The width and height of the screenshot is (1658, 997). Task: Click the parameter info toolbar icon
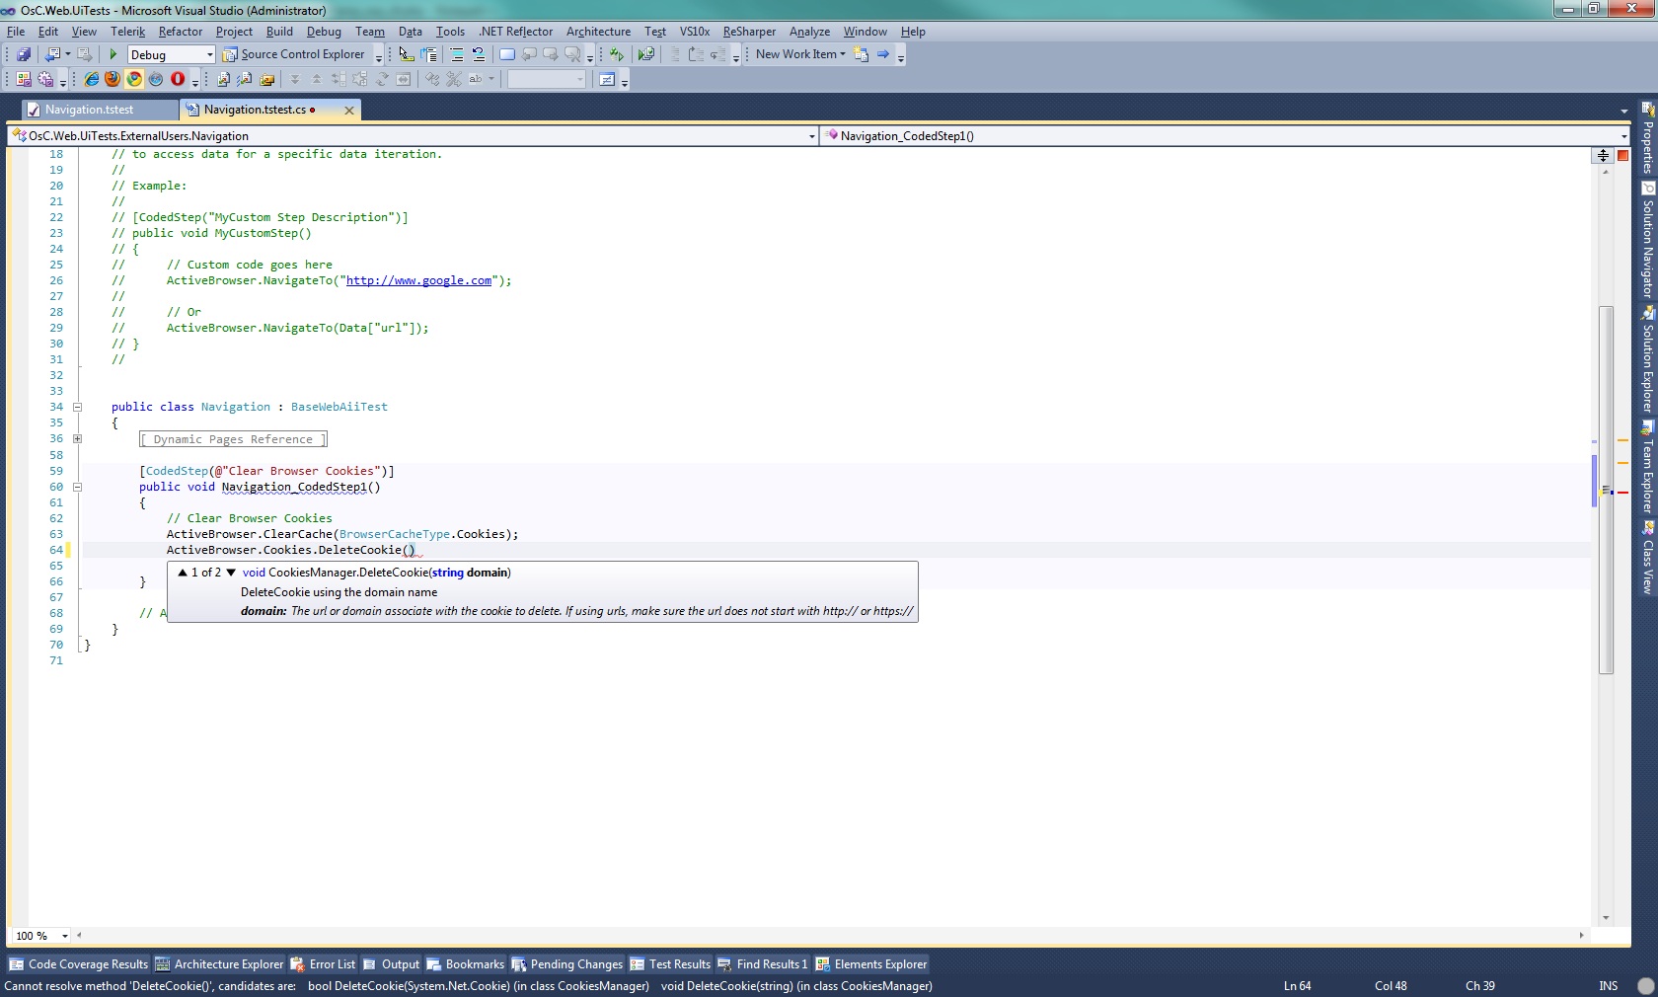click(x=428, y=54)
